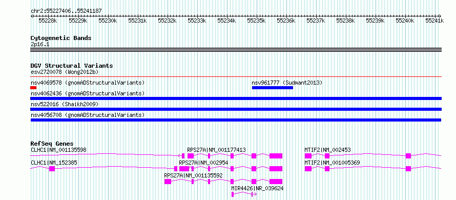456x200 pixels.
Task: Click the short red nsv4069578 variant bar
Action: click(x=33, y=88)
